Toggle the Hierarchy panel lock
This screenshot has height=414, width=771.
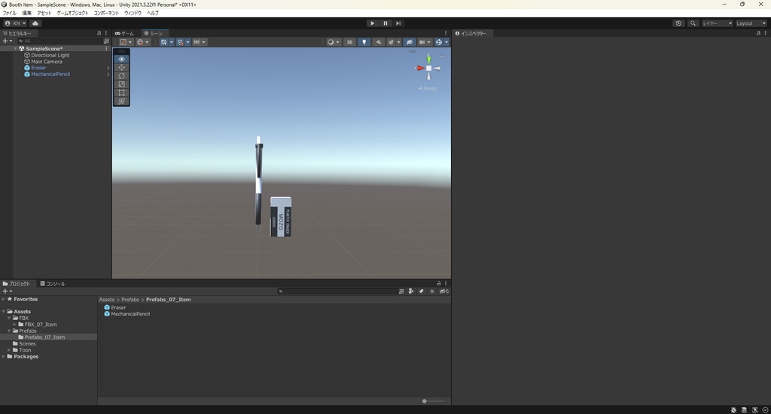coord(99,33)
